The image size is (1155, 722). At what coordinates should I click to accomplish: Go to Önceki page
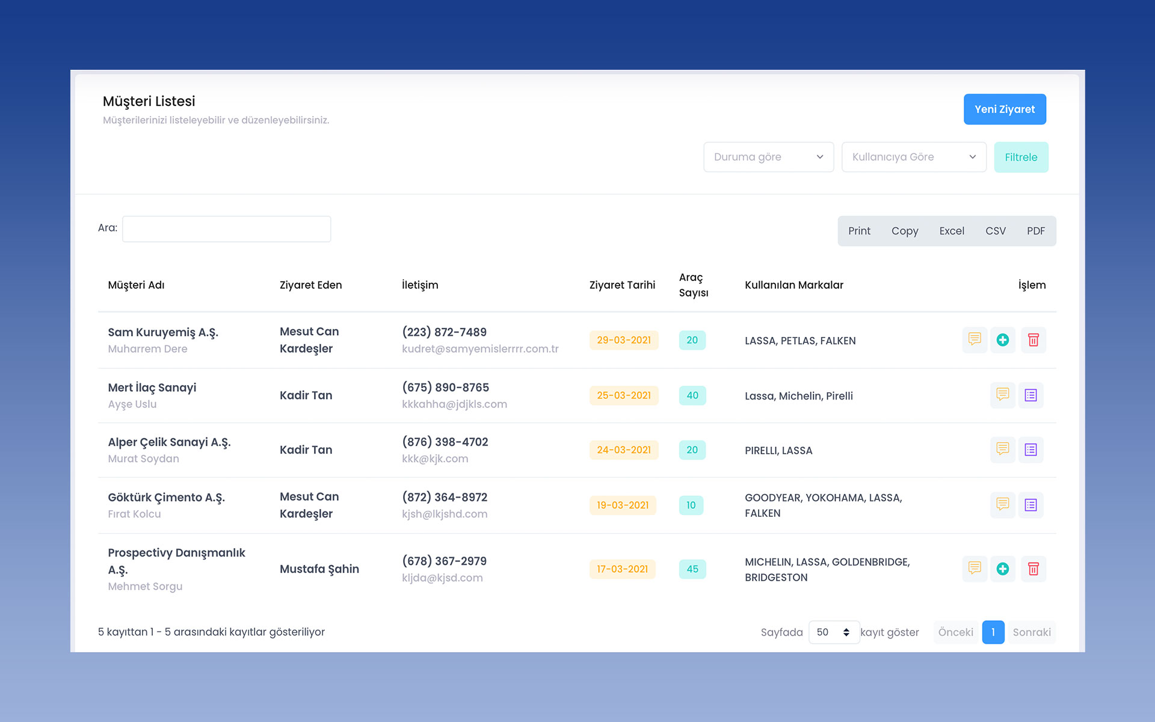(x=955, y=632)
